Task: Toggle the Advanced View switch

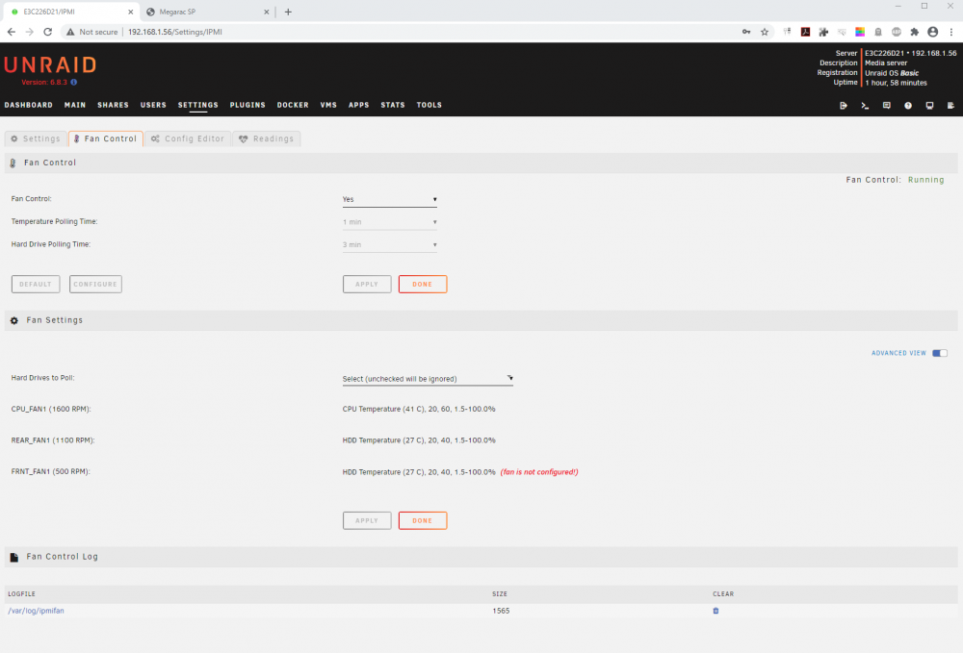Action: [x=940, y=353]
